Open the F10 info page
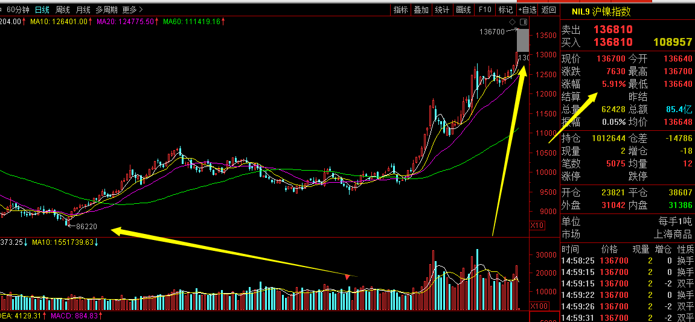This screenshot has height=322, width=695. (485, 10)
